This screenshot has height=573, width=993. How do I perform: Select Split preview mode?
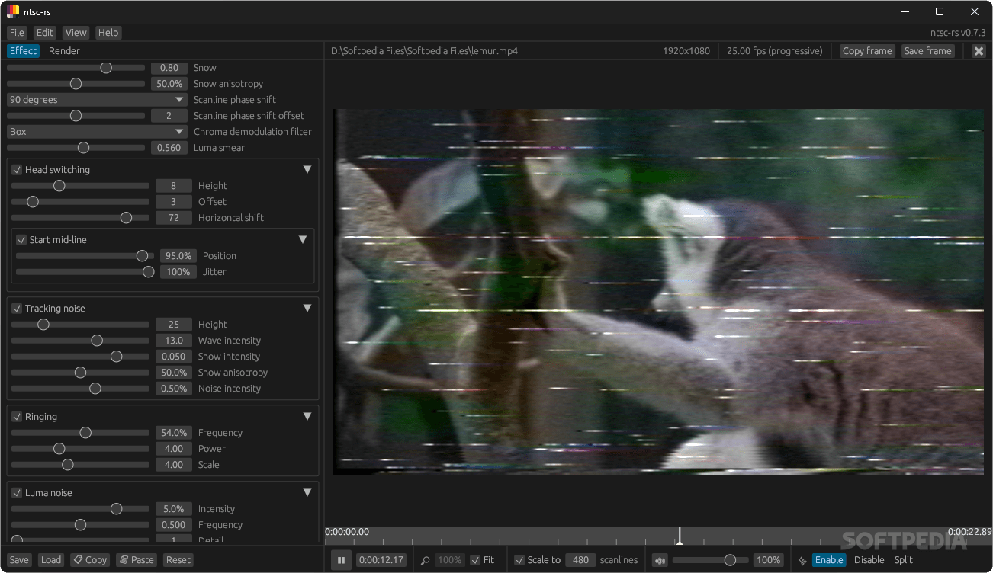point(904,560)
